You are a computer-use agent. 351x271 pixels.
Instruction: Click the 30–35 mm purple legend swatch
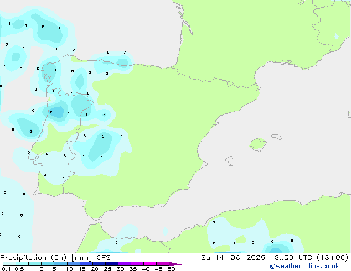(x=125, y=264)
